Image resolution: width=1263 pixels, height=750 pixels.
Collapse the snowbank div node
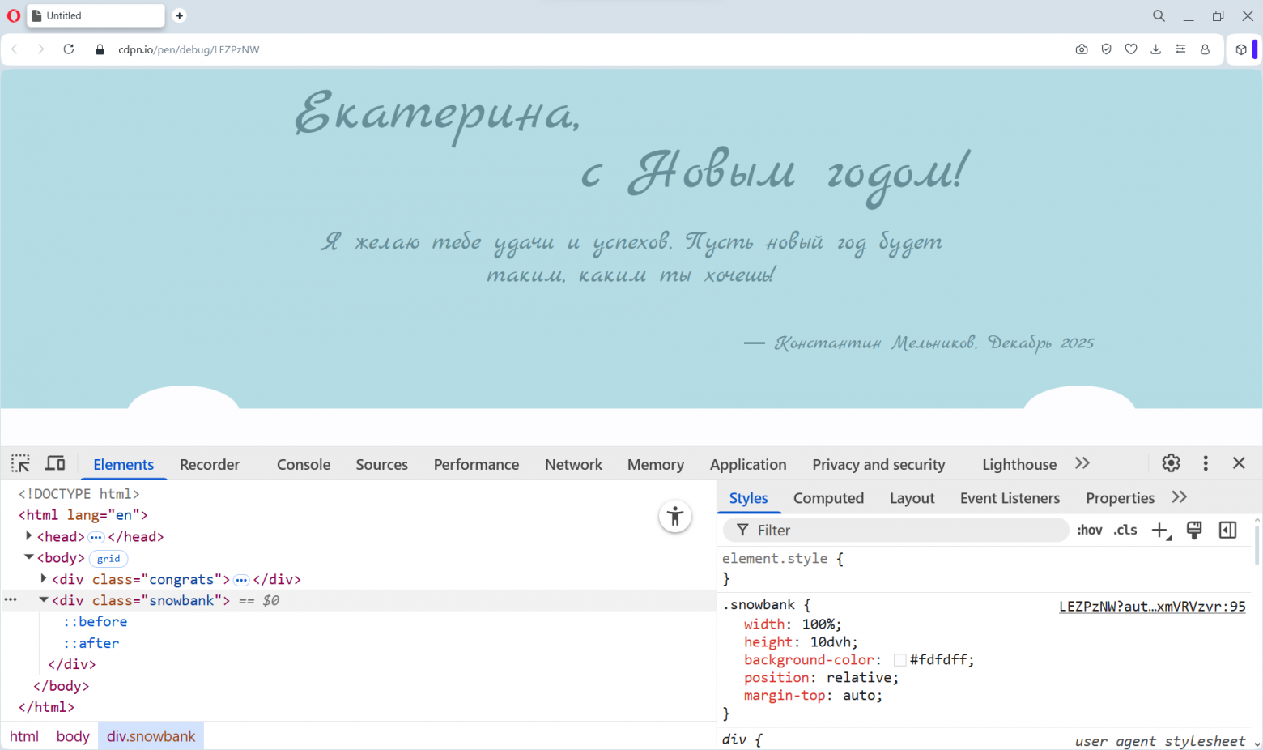pyautogui.click(x=44, y=600)
